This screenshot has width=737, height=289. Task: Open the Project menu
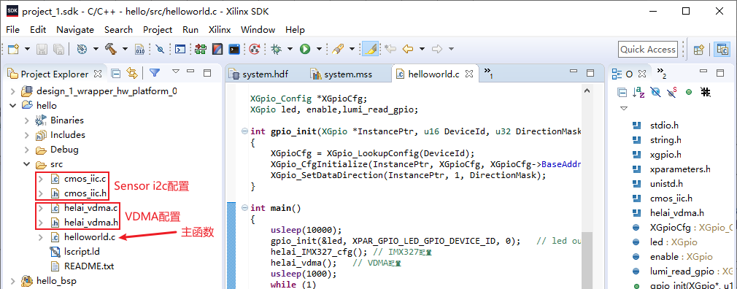pyautogui.click(x=158, y=30)
